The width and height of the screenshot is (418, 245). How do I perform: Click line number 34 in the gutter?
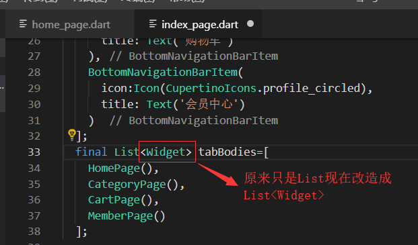tap(34, 168)
